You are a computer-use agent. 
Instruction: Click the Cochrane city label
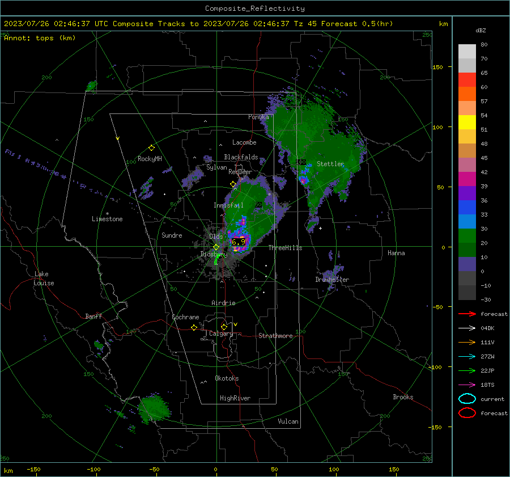click(185, 317)
